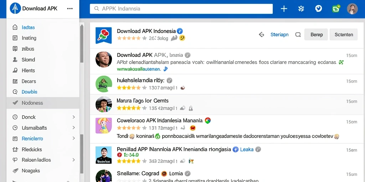The image size is (365, 182).
Task: Click the upper sidebar scrollbar thumb
Action: (x=82, y=43)
